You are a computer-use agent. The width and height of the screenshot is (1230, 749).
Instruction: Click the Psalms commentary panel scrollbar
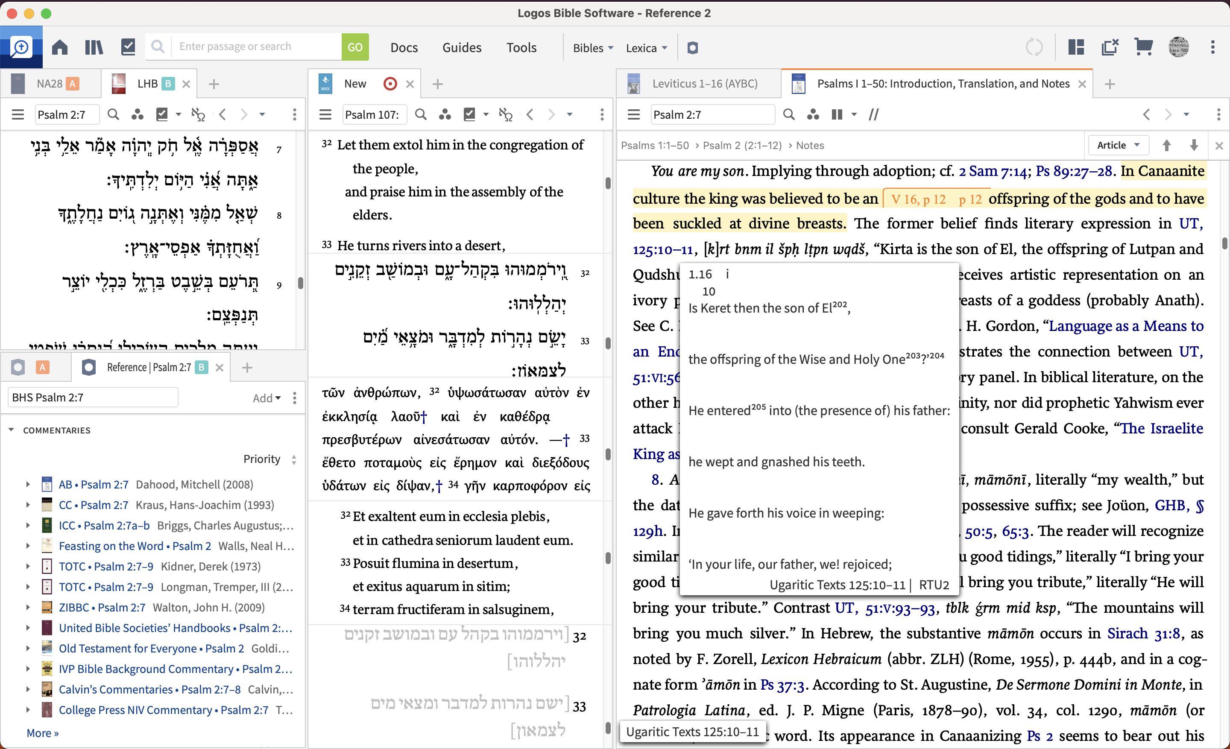[1224, 243]
